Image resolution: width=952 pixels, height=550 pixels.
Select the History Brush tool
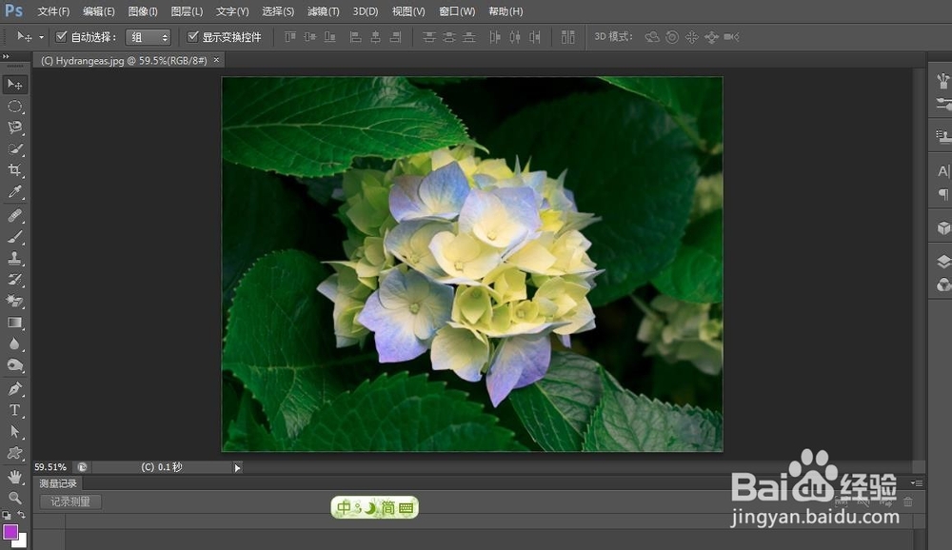pyautogui.click(x=14, y=279)
